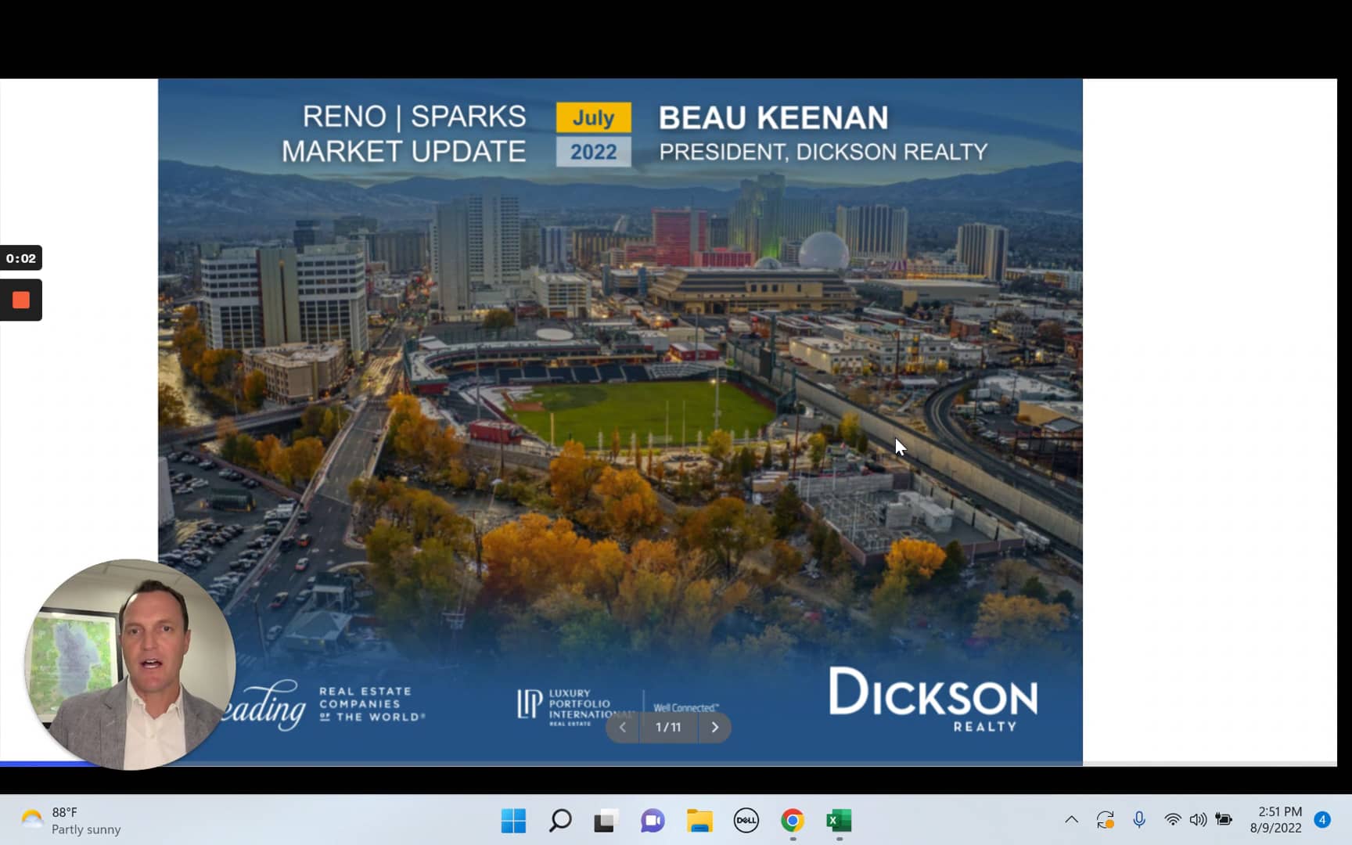The height and width of the screenshot is (845, 1352).
Task: Launch Google Chrome from the taskbar
Action: (793, 821)
